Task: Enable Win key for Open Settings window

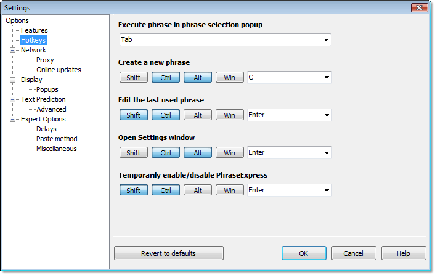Action: [230, 153]
